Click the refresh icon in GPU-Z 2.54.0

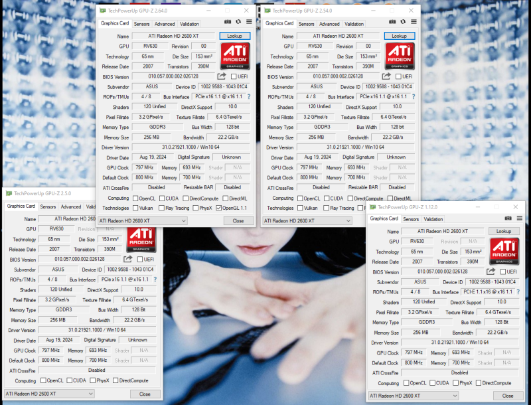coord(403,22)
